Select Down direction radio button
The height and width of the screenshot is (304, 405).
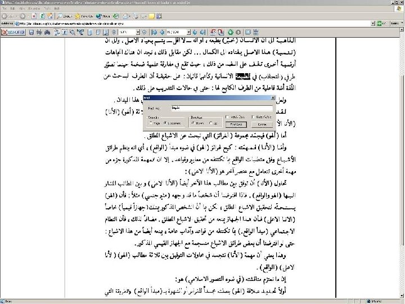[x=193, y=123]
